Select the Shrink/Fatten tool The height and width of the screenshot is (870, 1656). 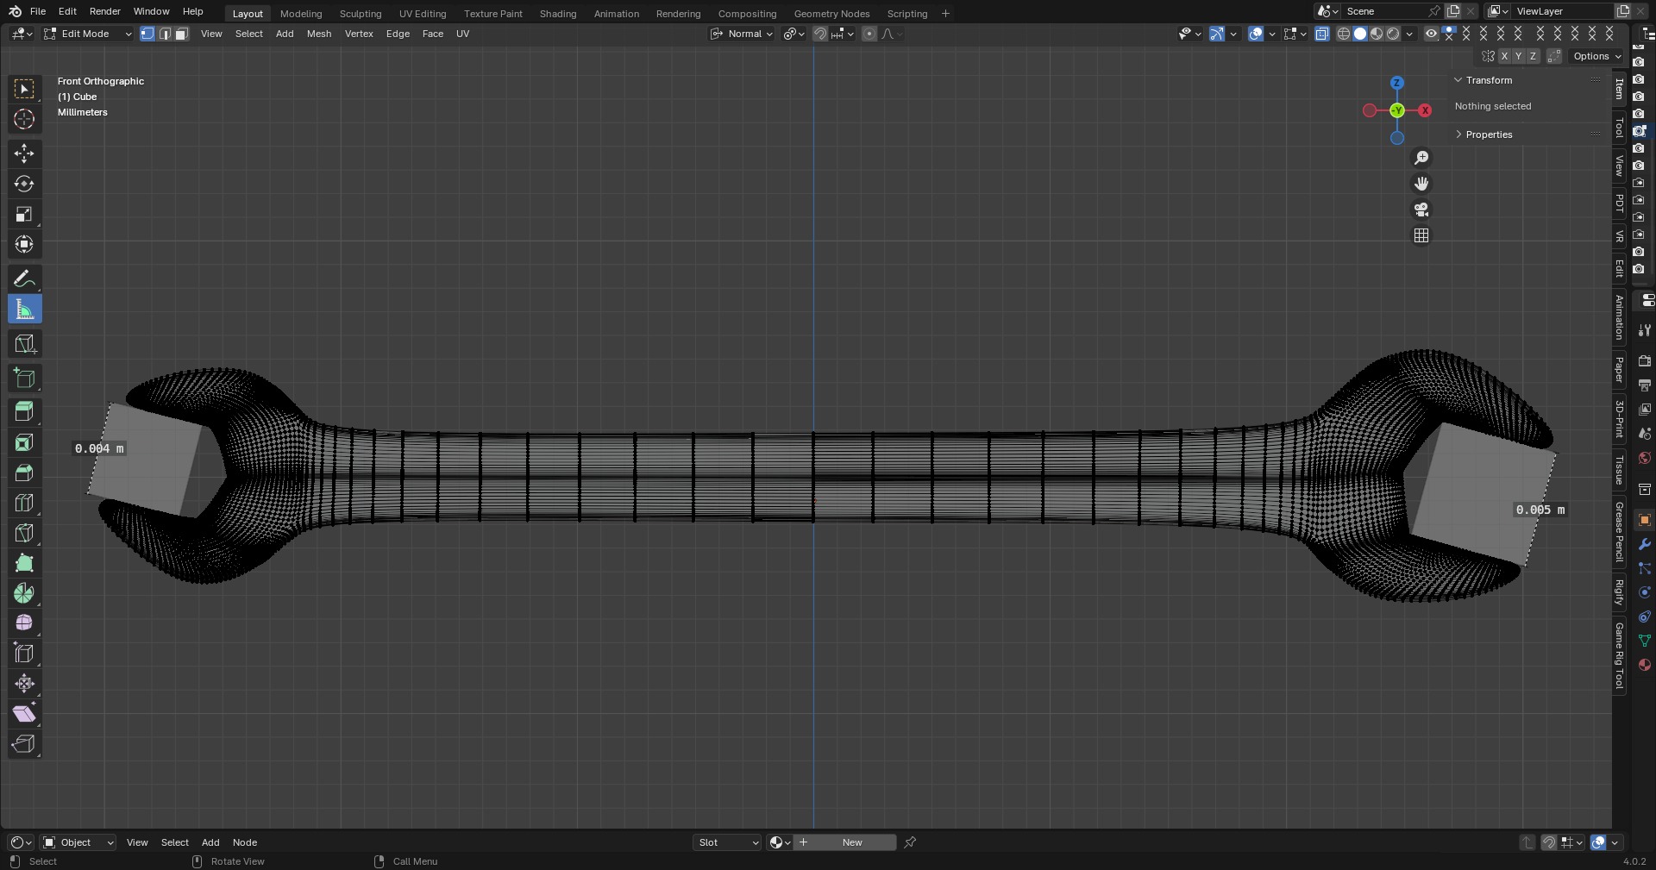point(24,684)
